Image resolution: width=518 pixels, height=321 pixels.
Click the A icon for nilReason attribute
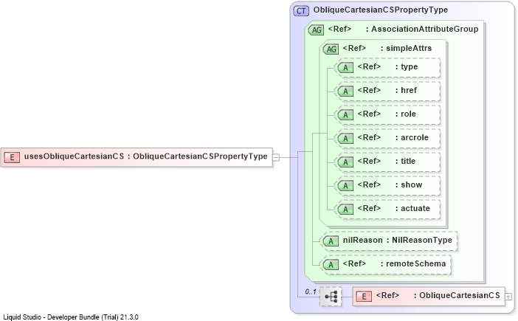point(331,241)
